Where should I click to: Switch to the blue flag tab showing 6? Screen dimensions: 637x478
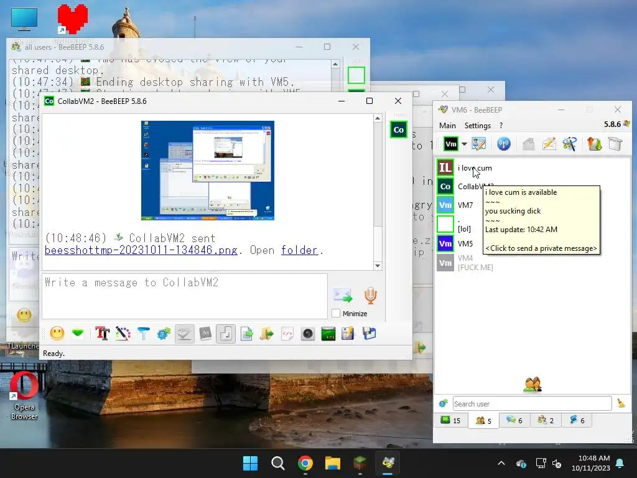point(577,420)
